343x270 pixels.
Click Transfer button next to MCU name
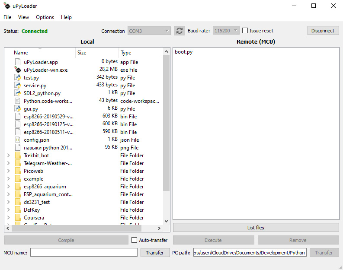155,253
